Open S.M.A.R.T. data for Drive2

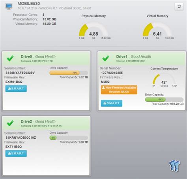(16, 153)
